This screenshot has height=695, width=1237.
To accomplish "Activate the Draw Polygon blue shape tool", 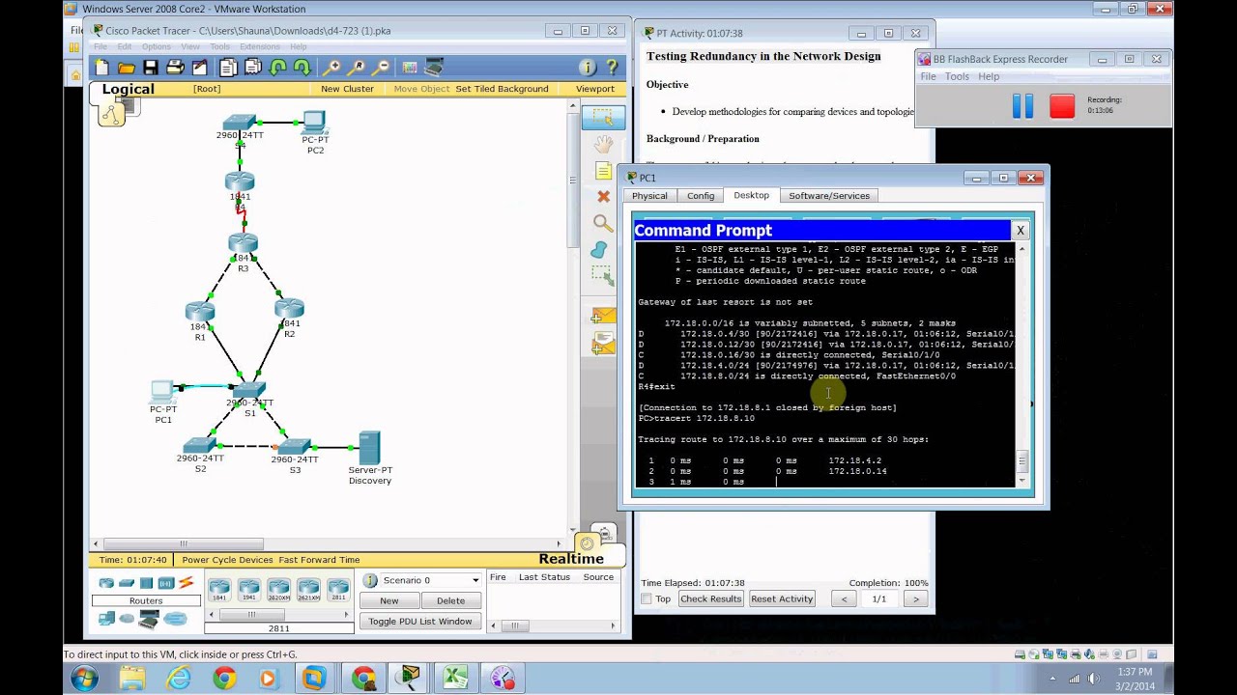I will pyautogui.click(x=600, y=250).
